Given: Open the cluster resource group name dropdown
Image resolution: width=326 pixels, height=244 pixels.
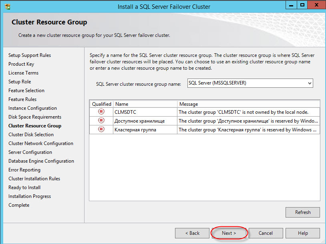Looking at the screenshot, I should coord(309,83).
